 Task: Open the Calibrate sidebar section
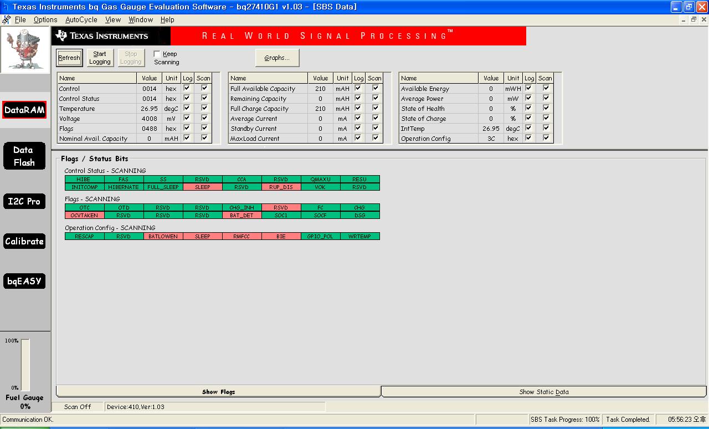click(24, 241)
